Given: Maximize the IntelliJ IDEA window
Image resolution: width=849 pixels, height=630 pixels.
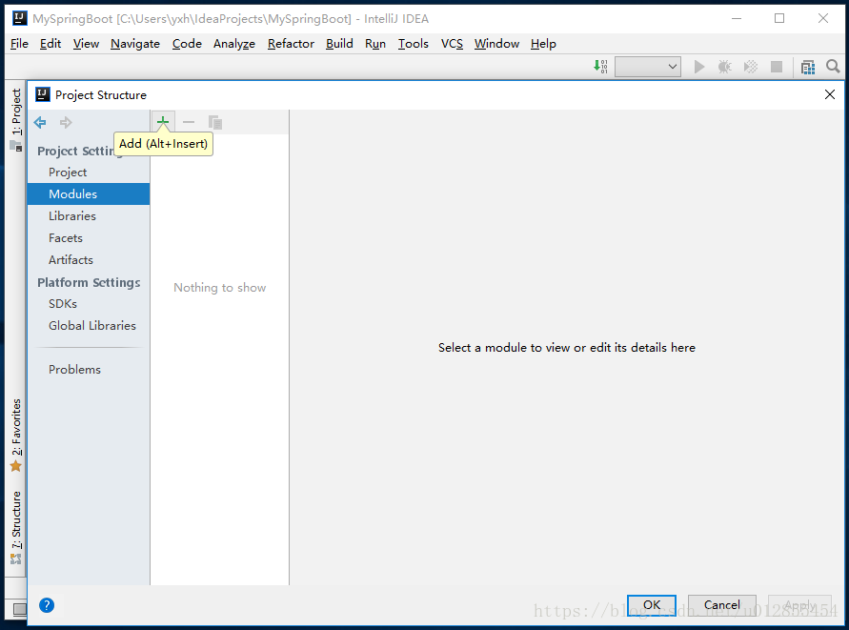Looking at the screenshot, I should pyautogui.click(x=779, y=18).
